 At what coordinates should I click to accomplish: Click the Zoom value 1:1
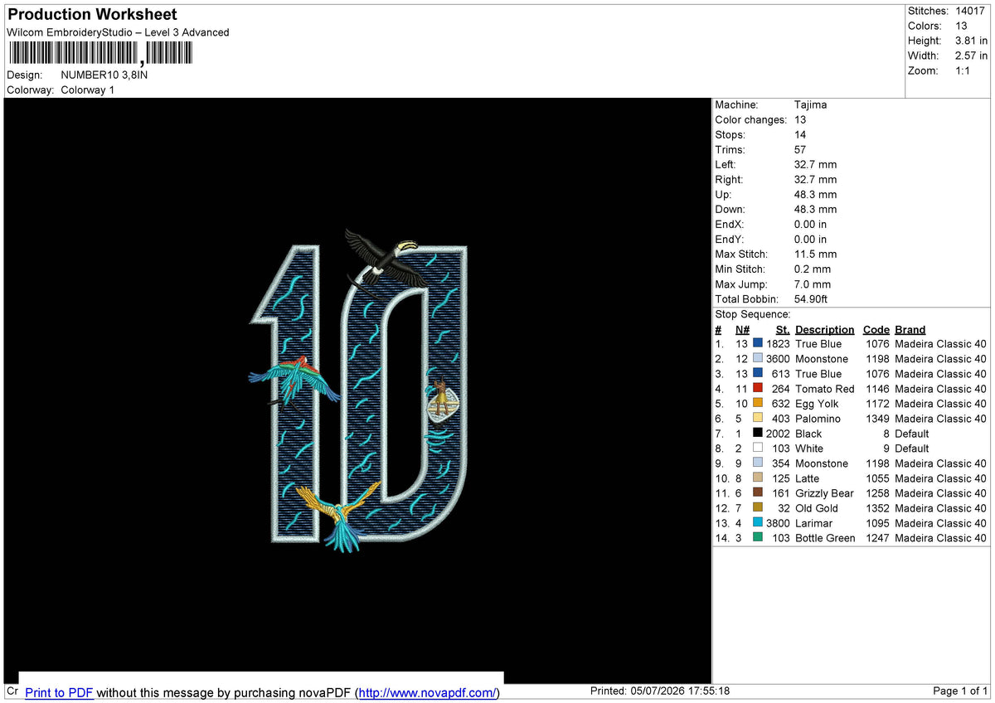click(963, 70)
